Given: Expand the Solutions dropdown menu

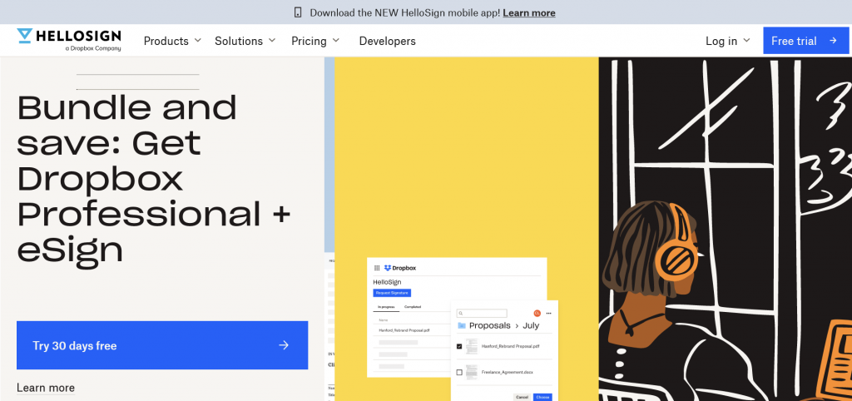Looking at the screenshot, I should tap(245, 41).
